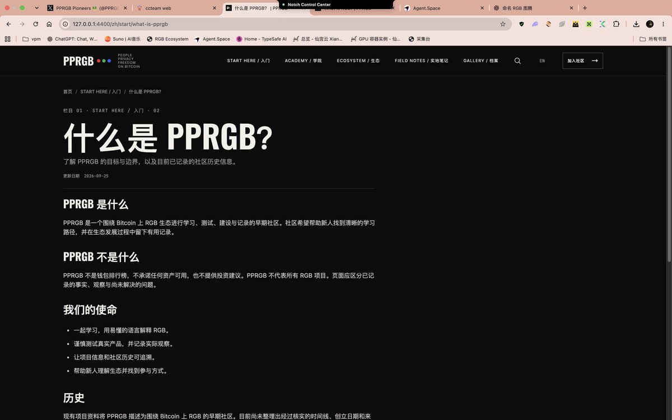
Task: Click the PPRGB 不是什么 heading
Action: 101,257
